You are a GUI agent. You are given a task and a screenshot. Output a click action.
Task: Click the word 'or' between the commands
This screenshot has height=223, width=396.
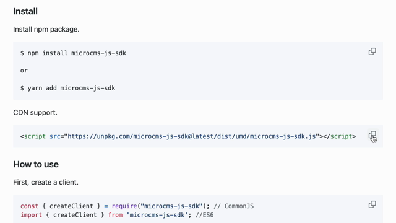24,71
